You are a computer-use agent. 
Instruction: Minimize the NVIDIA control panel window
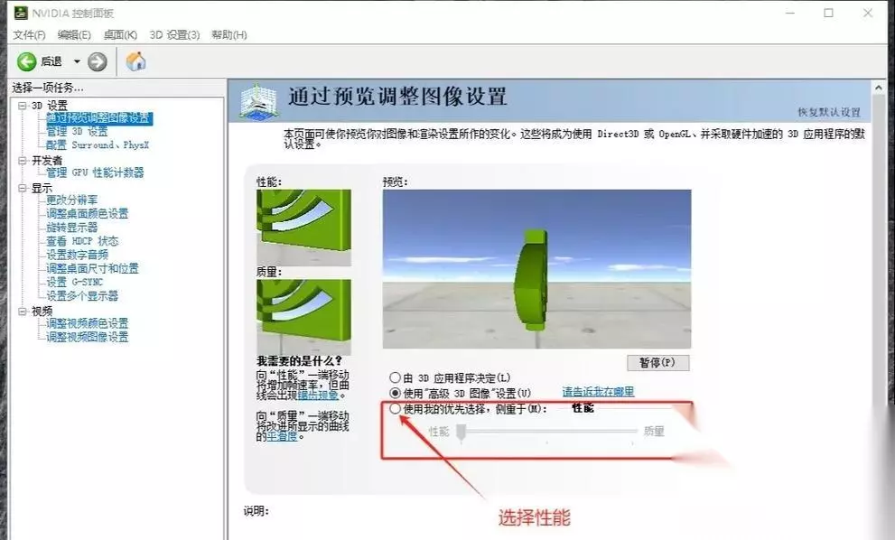coord(790,13)
